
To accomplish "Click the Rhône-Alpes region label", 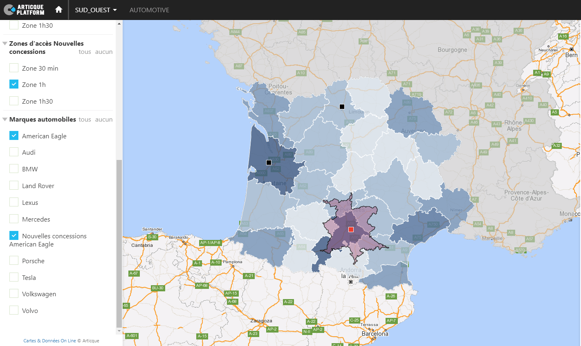I will tap(514, 126).
